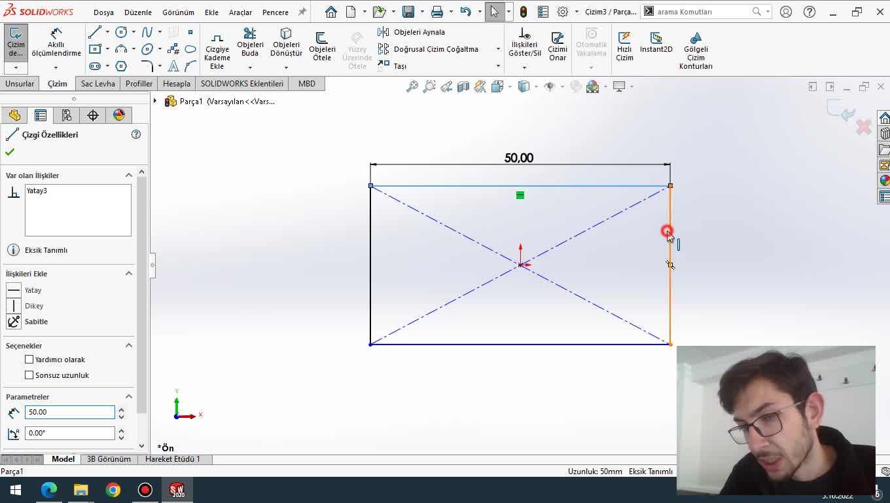Click the angle parameter field 0.00°

69,433
